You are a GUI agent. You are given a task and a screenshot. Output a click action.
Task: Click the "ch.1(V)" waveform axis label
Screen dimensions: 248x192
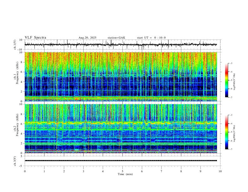tap(15, 45)
